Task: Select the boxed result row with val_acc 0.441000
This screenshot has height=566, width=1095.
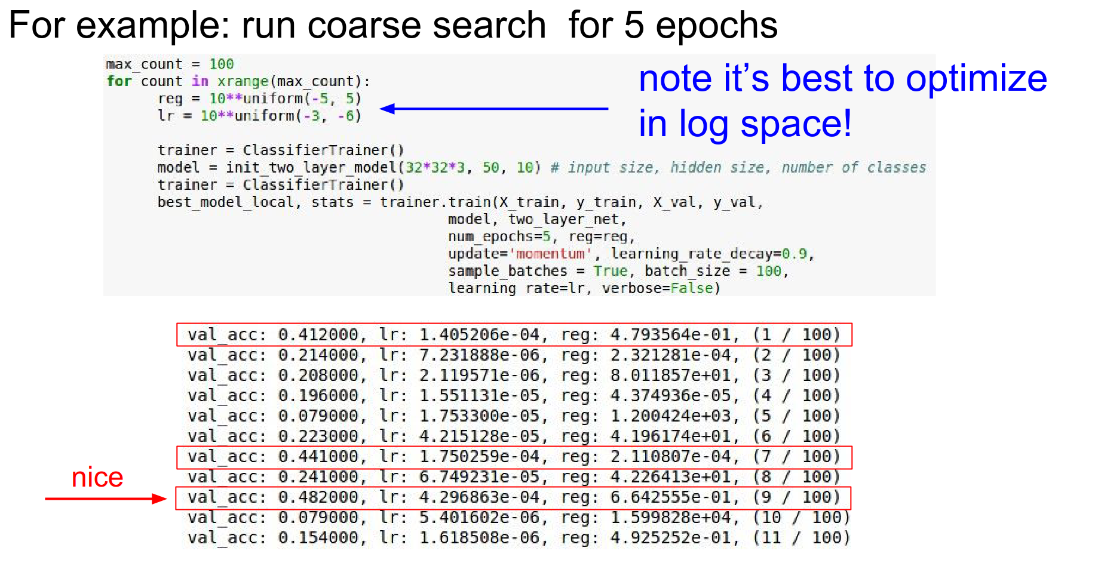Action: tap(514, 457)
